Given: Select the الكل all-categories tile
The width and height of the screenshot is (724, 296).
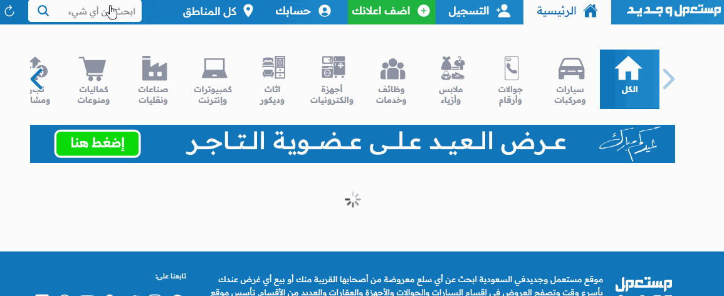Looking at the screenshot, I should coord(629,80).
